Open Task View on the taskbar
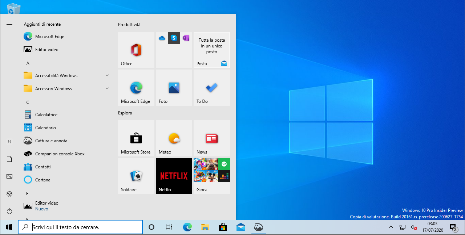 169,227
